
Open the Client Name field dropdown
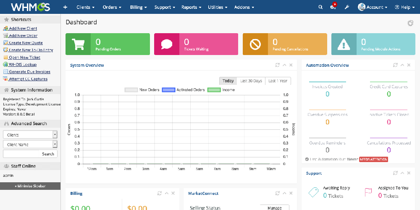(x=30, y=144)
